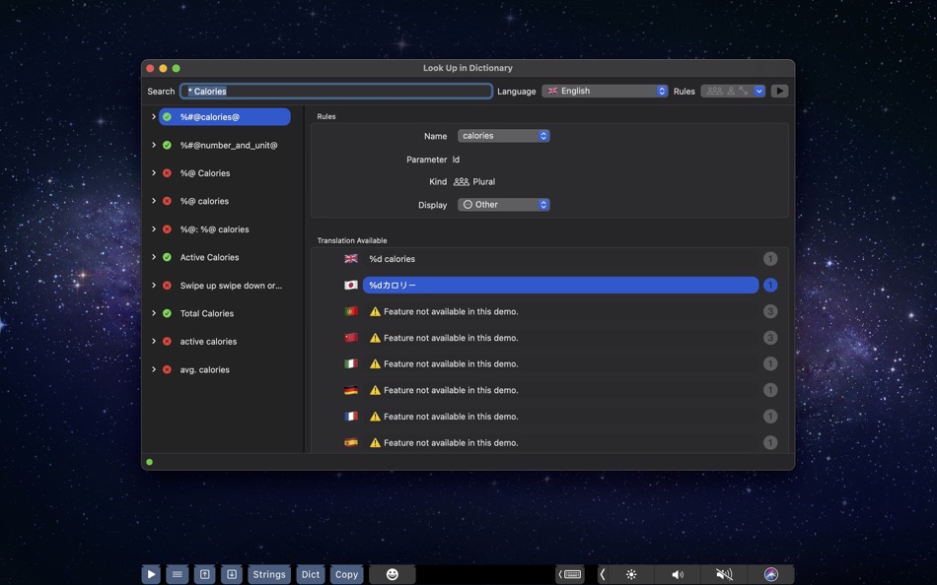Screen dimensions: 937x585
Task: Tap the Touch Bar upload arrow button
Action: pyautogui.click(x=204, y=574)
